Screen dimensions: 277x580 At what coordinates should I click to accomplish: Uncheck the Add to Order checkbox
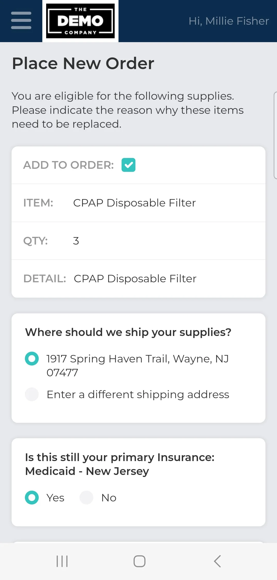[x=128, y=165]
